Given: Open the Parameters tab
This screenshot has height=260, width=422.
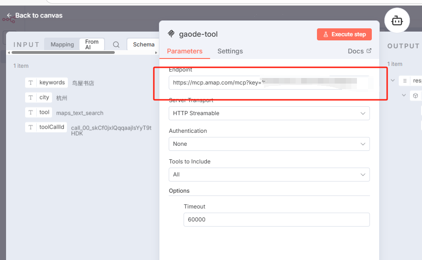Looking at the screenshot, I should pos(185,51).
